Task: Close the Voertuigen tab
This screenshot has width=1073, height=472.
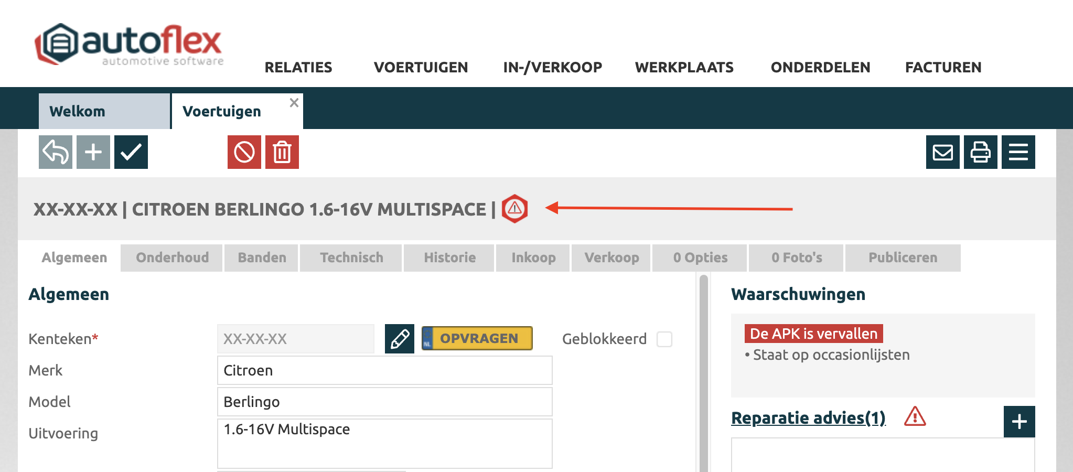Action: (294, 103)
